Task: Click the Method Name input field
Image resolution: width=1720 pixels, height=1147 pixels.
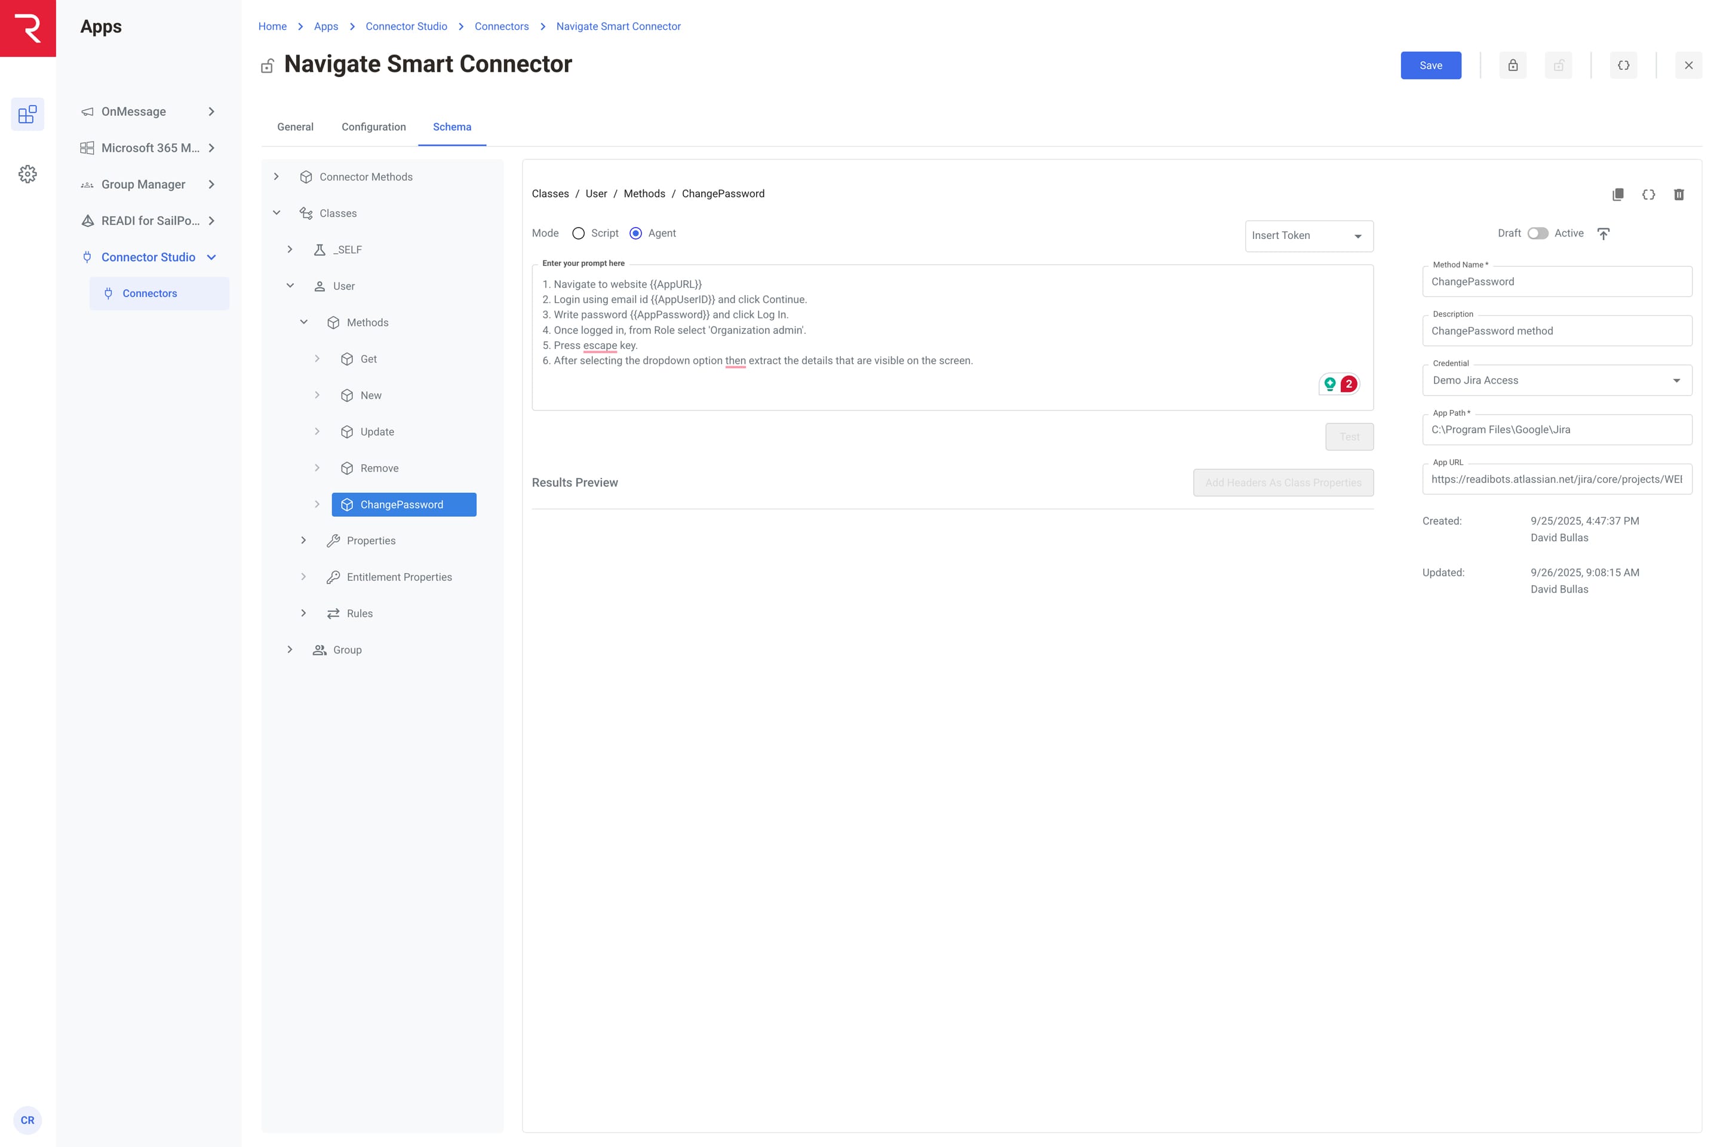Action: (1557, 281)
